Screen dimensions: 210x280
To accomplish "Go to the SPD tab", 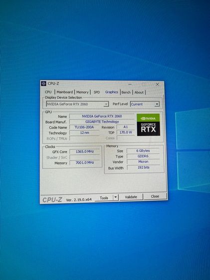I will pyautogui.click(x=97, y=92).
